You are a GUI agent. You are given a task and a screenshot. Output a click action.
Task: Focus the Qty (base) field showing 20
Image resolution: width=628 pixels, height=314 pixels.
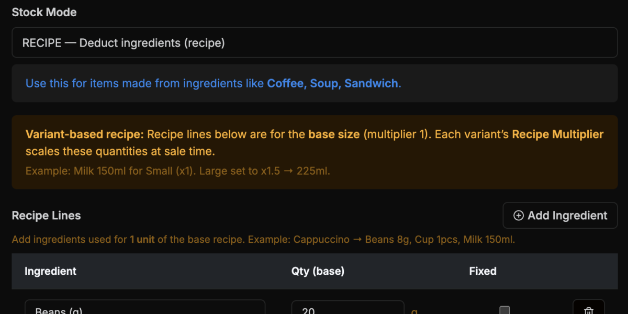click(x=347, y=310)
